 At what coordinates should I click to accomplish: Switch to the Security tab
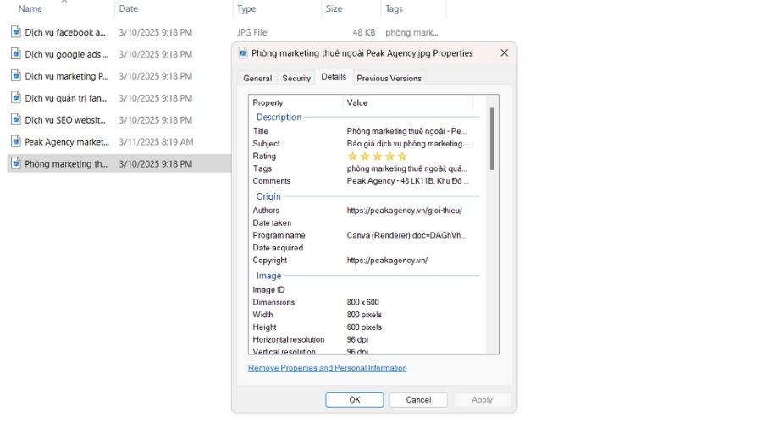296,78
